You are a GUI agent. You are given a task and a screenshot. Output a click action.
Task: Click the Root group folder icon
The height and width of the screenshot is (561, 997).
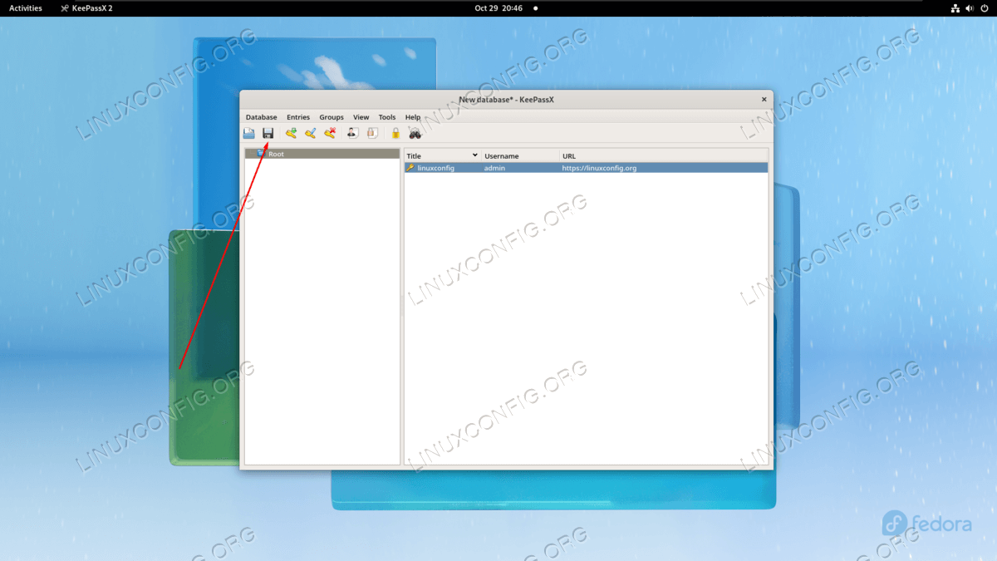tap(261, 154)
